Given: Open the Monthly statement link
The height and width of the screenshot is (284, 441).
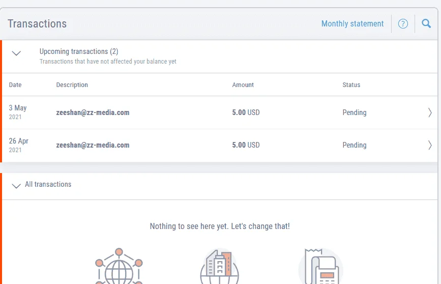Looking at the screenshot, I should coord(352,23).
